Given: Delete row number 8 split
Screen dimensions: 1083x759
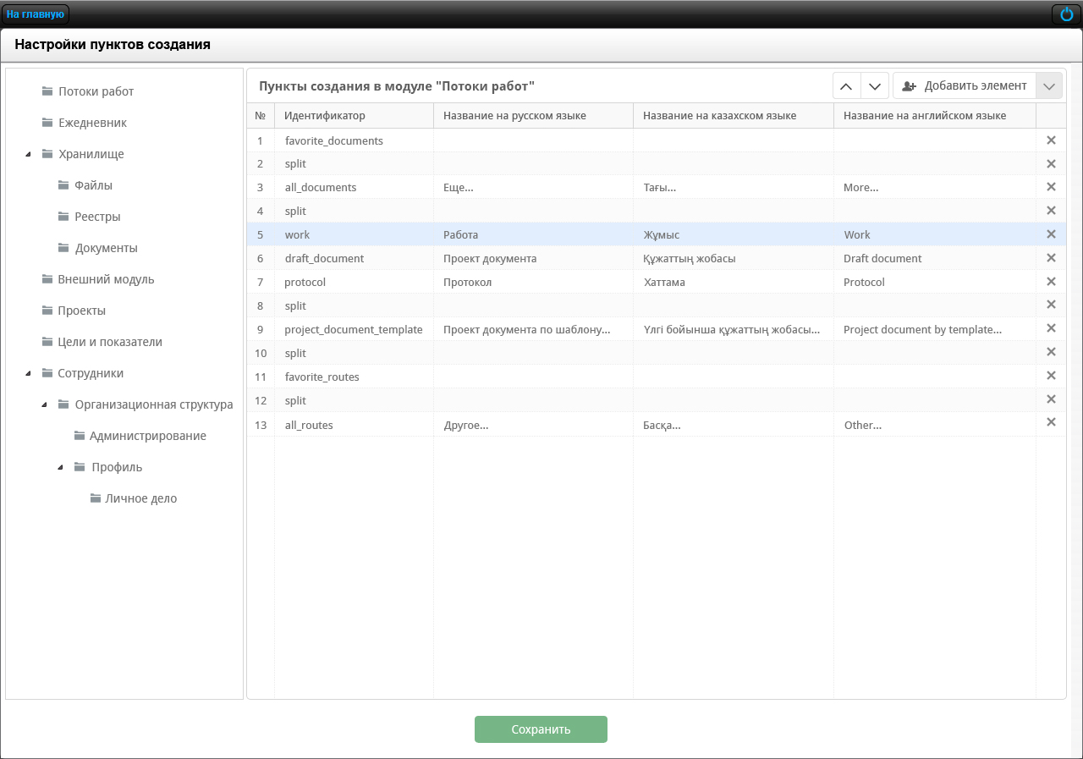Looking at the screenshot, I should [1051, 305].
